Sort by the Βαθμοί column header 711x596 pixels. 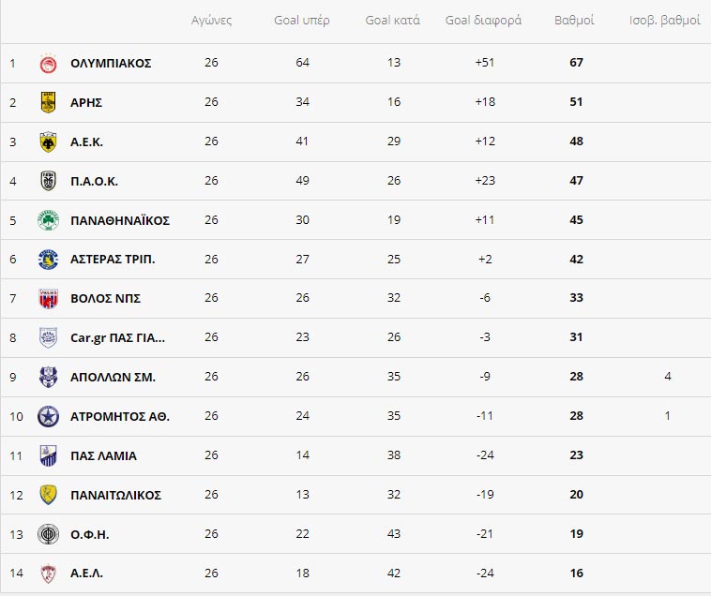click(574, 21)
